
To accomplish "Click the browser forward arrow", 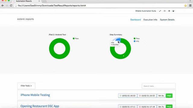I will coord(7,5).
